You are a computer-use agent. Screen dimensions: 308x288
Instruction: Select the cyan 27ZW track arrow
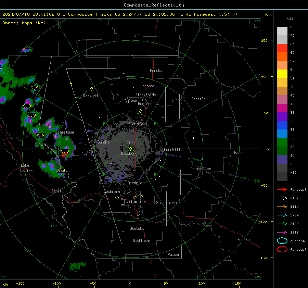click(x=282, y=215)
